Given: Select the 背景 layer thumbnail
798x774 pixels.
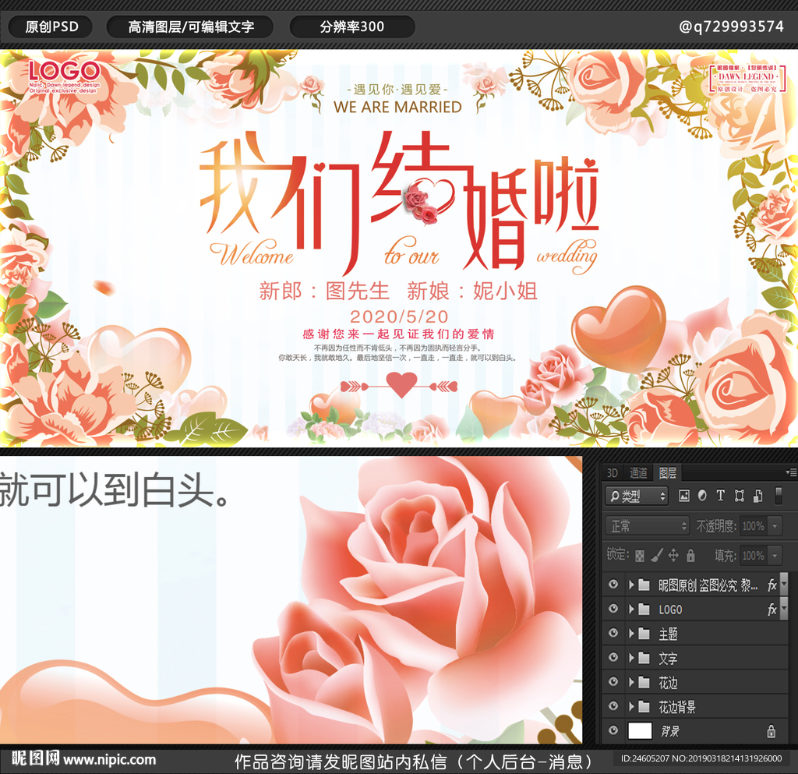Looking at the screenshot, I should click(641, 730).
